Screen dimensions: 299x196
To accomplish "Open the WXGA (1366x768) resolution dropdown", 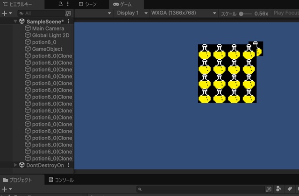I will 184,13.
